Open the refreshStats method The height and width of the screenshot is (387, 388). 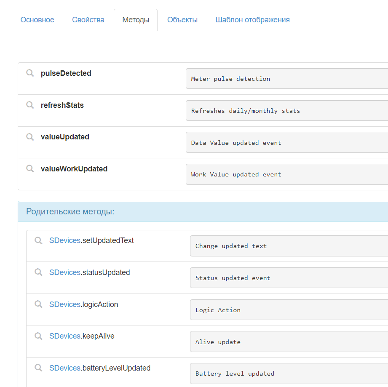click(x=62, y=105)
